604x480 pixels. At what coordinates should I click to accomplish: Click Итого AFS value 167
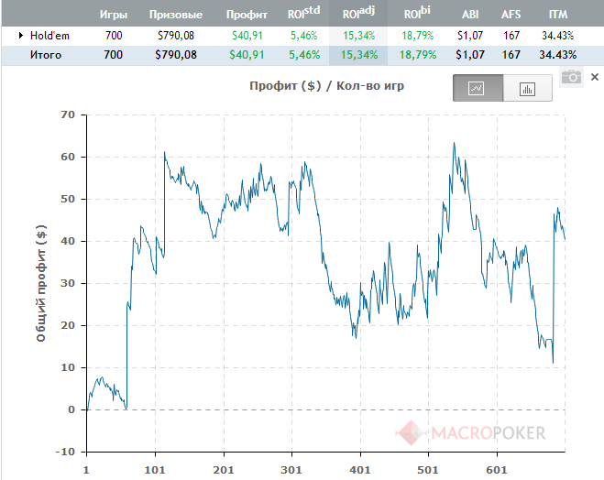coord(511,55)
